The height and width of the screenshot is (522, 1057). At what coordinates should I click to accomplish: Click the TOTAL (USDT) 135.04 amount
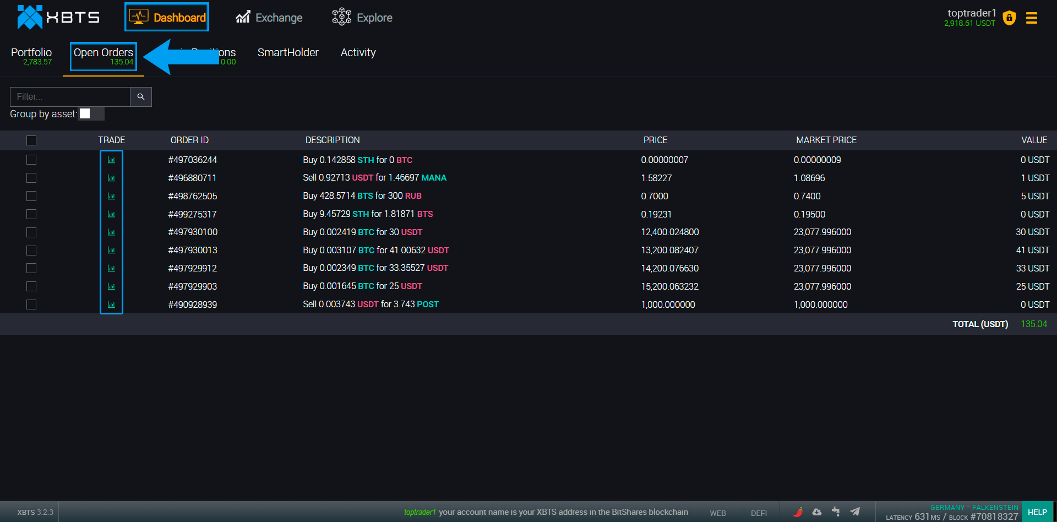point(1034,324)
